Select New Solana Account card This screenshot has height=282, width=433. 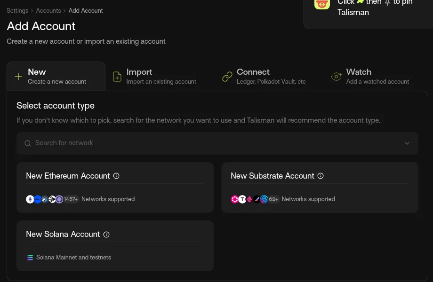click(115, 246)
